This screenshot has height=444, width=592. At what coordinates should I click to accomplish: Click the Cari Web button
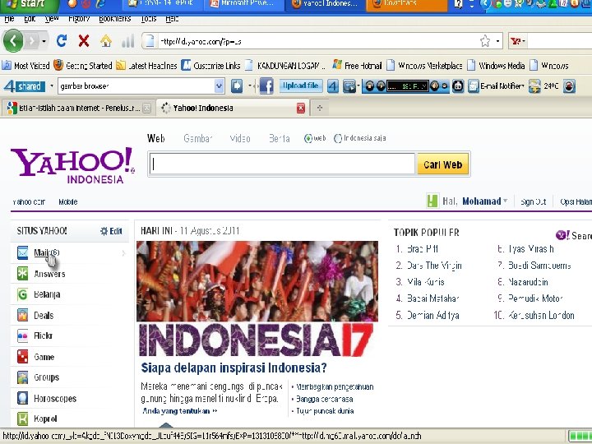[442, 164]
